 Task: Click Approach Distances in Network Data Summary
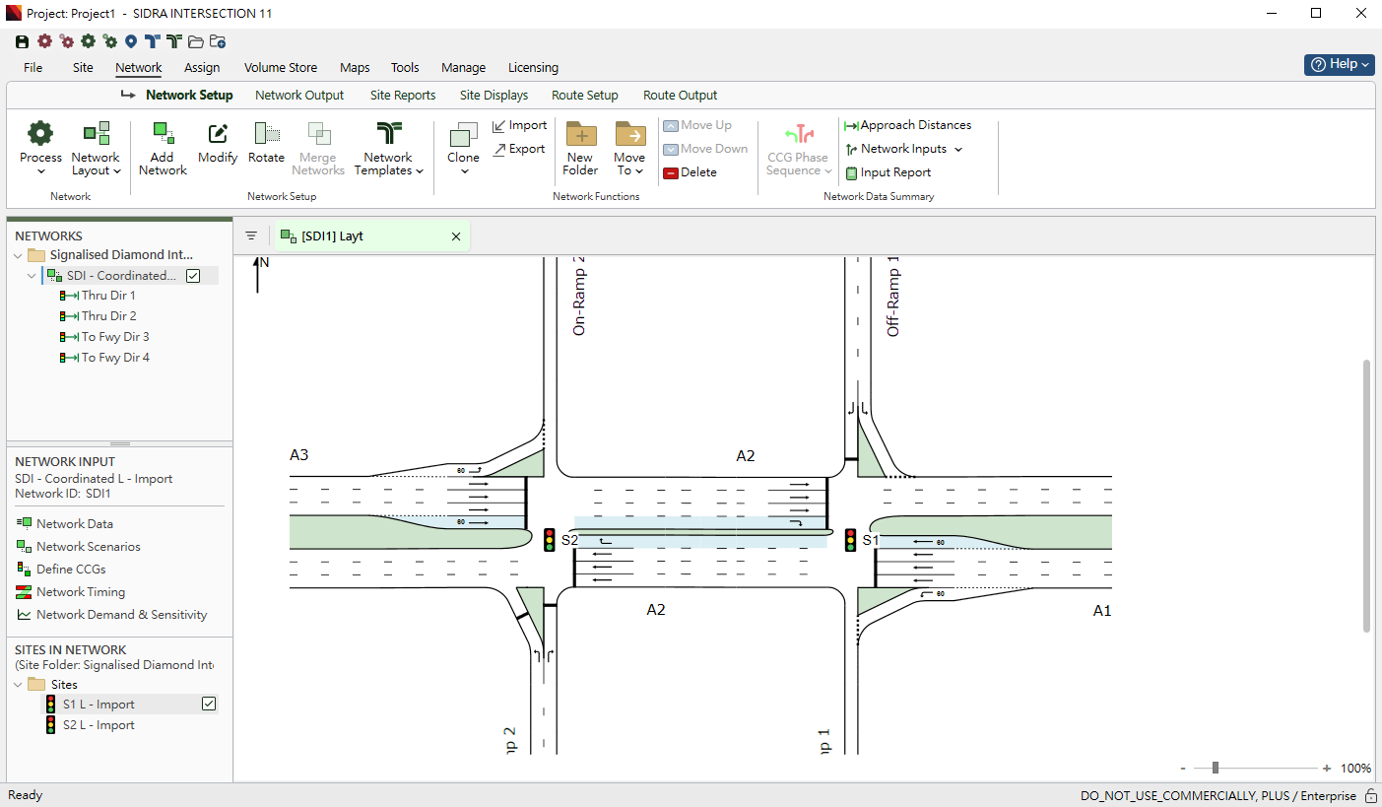point(907,125)
